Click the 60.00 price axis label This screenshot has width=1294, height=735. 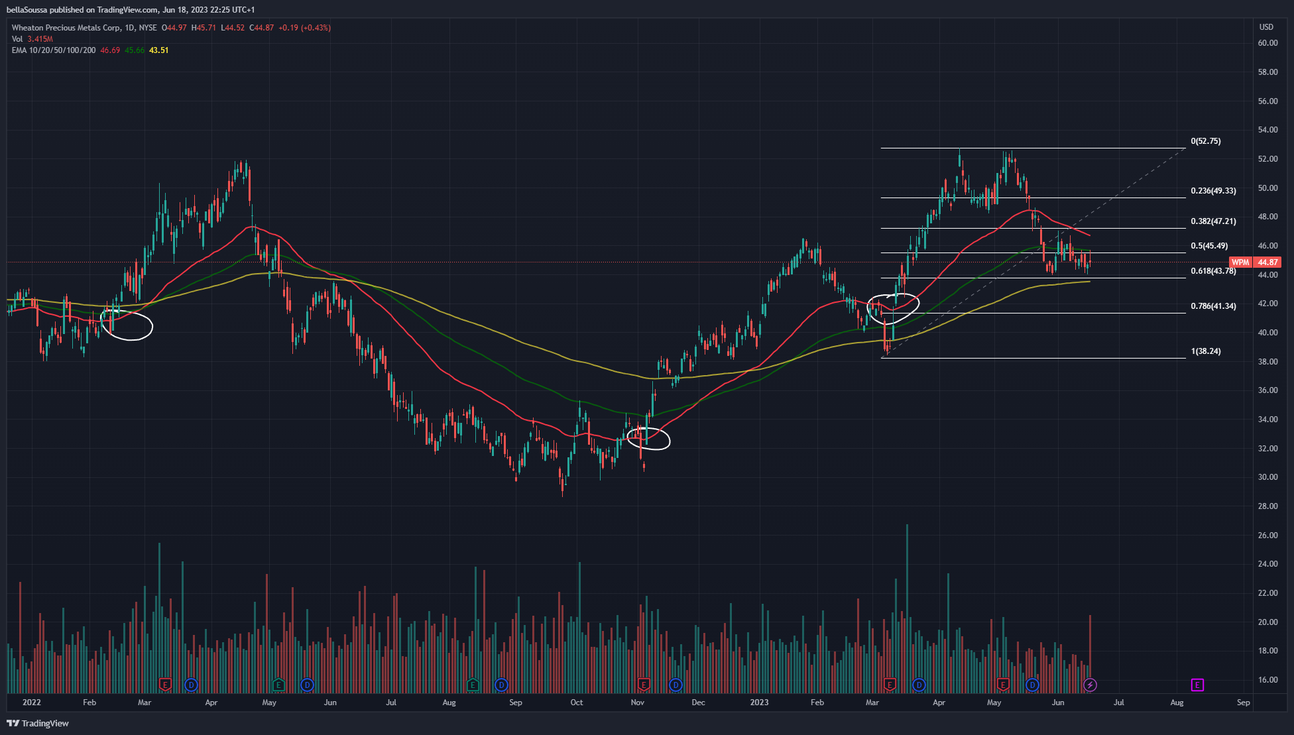click(1267, 43)
